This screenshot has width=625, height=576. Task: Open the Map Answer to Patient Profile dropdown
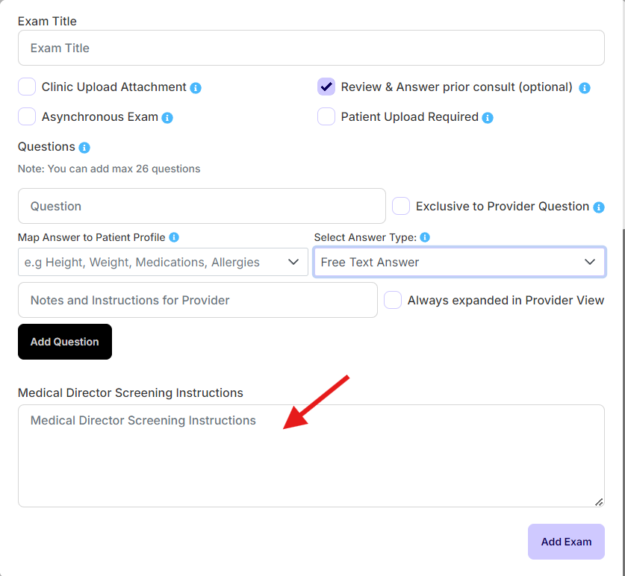[163, 262]
